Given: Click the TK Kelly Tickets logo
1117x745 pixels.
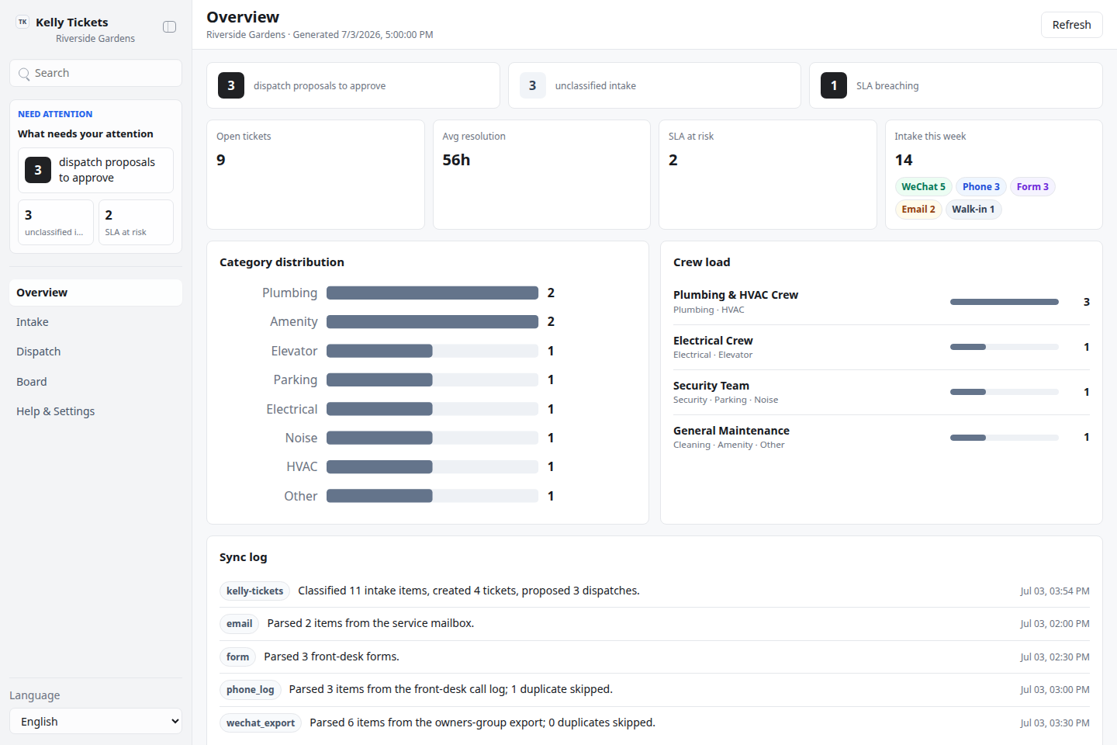Looking at the screenshot, I should (x=22, y=23).
